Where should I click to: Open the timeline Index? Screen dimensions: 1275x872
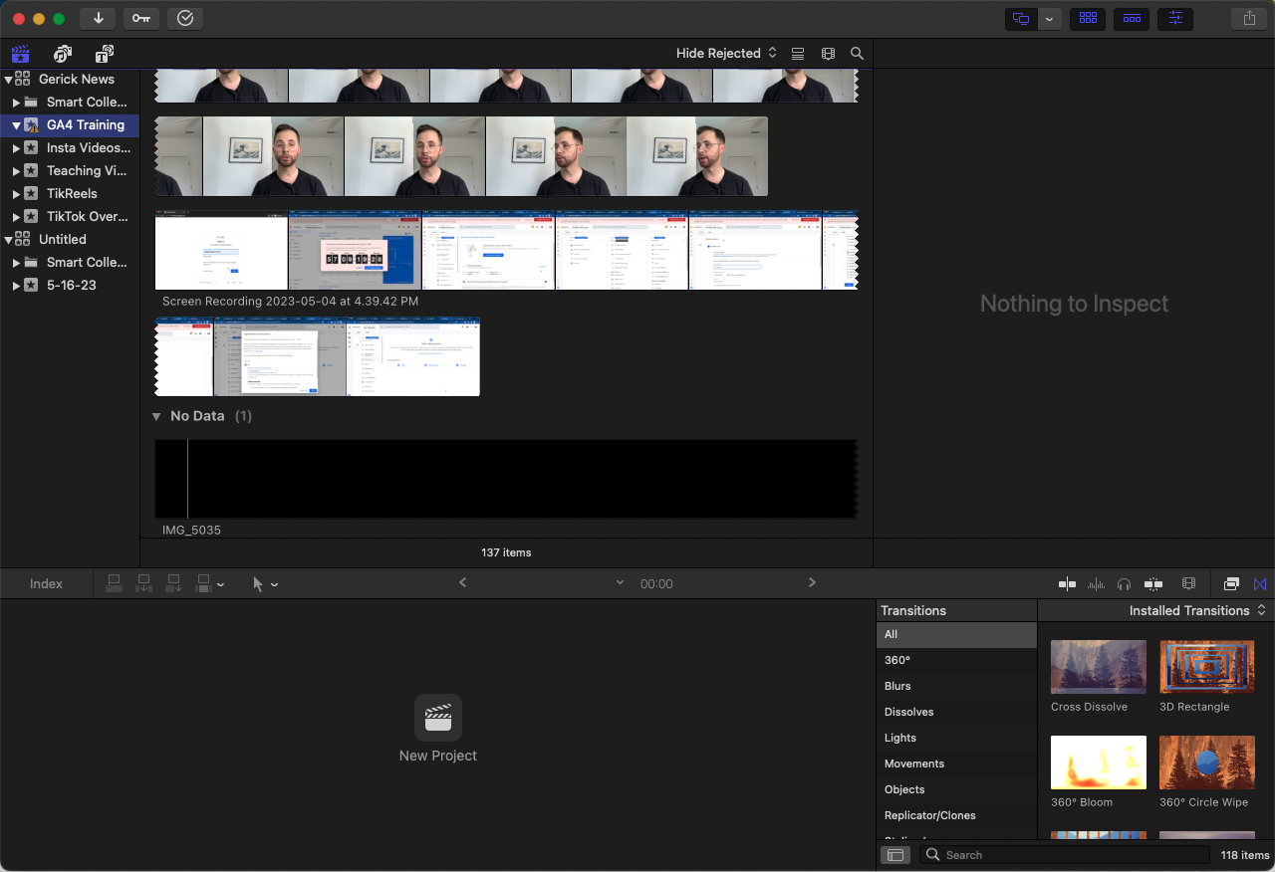pyautogui.click(x=46, y=584)
